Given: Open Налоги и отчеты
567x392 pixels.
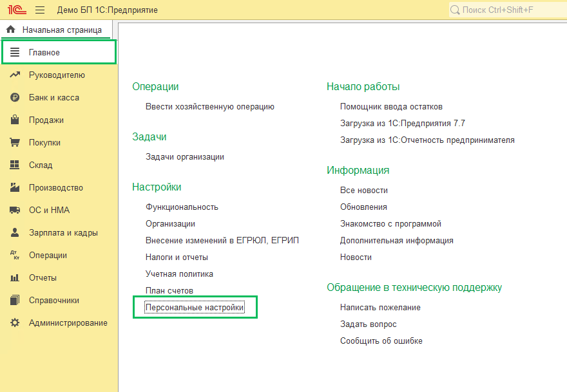Looking at the screenshot, I should 177,257.
